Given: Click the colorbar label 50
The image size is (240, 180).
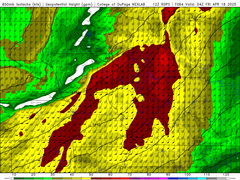Looking at the screenshot, I should pyautogui.click(x=91, y=175).
